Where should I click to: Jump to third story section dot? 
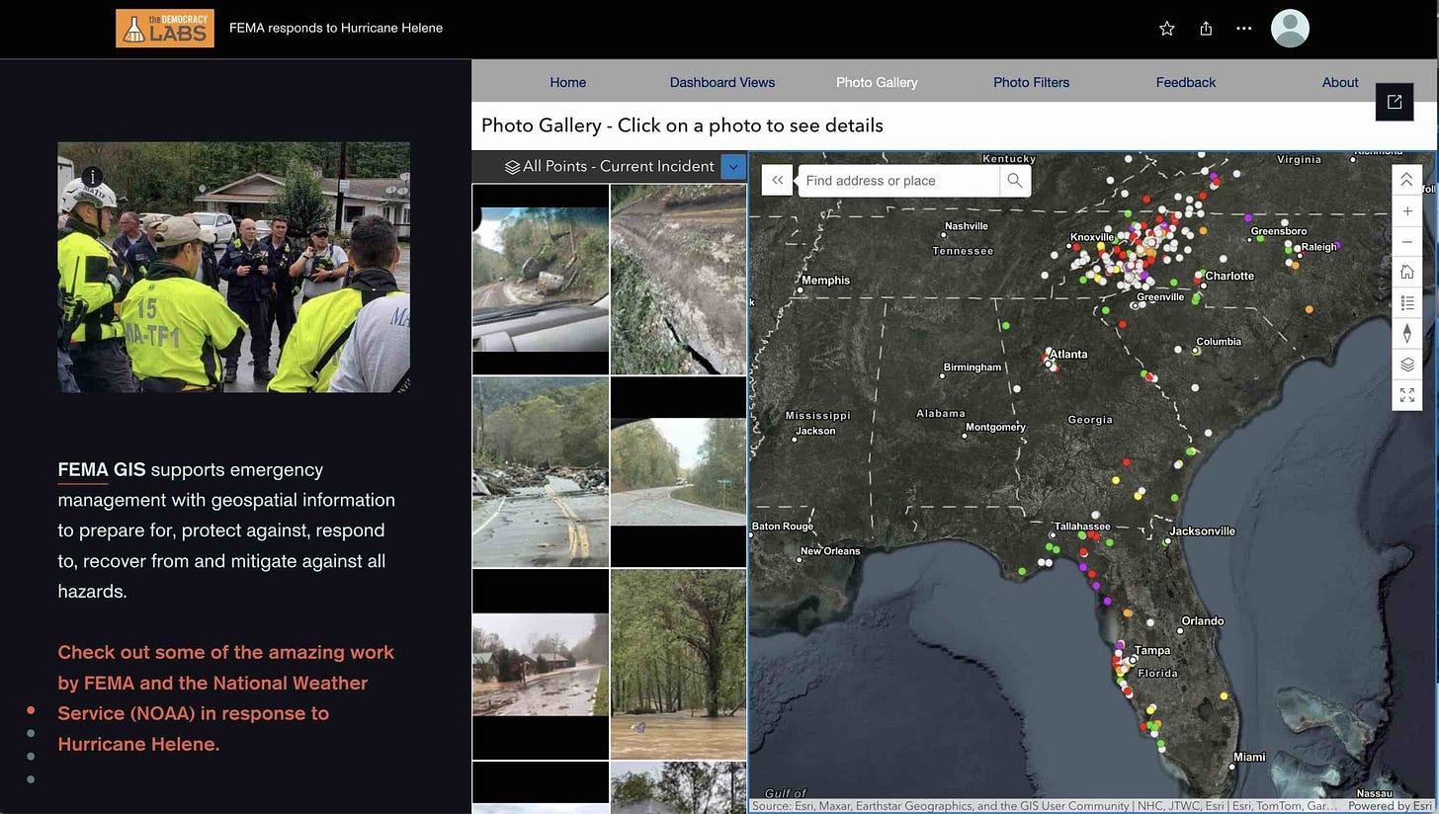tap(32, 757)
